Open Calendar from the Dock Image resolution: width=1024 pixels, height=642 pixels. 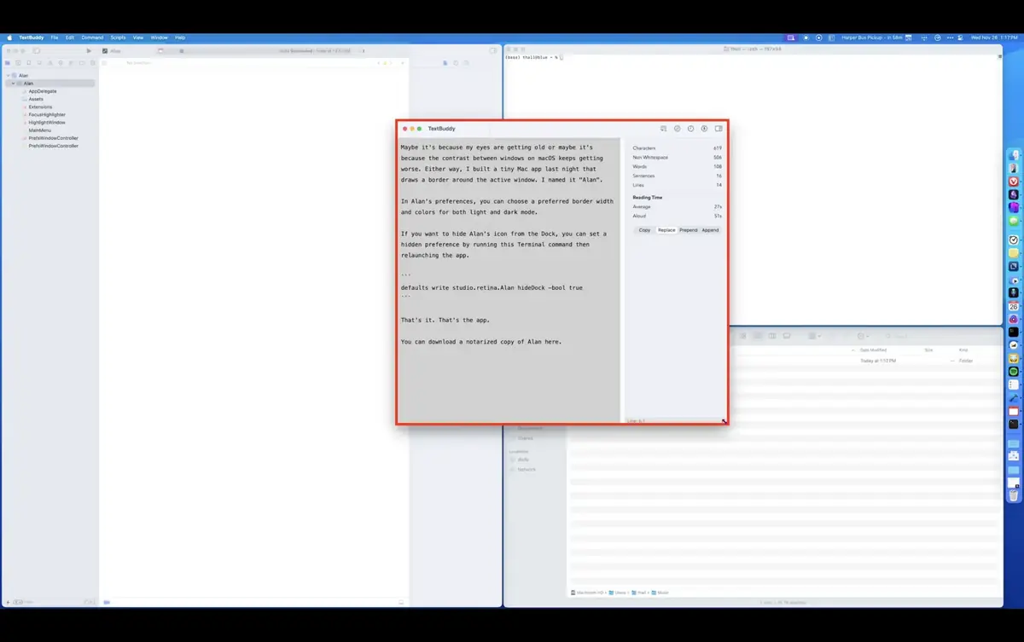click(x=1014, y=305)
